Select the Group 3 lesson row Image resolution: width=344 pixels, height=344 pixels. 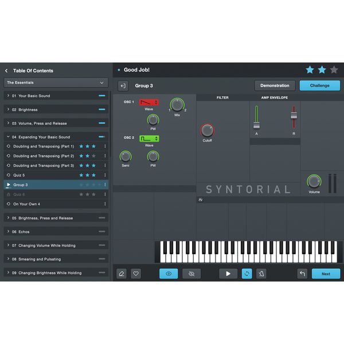(56, 185)
